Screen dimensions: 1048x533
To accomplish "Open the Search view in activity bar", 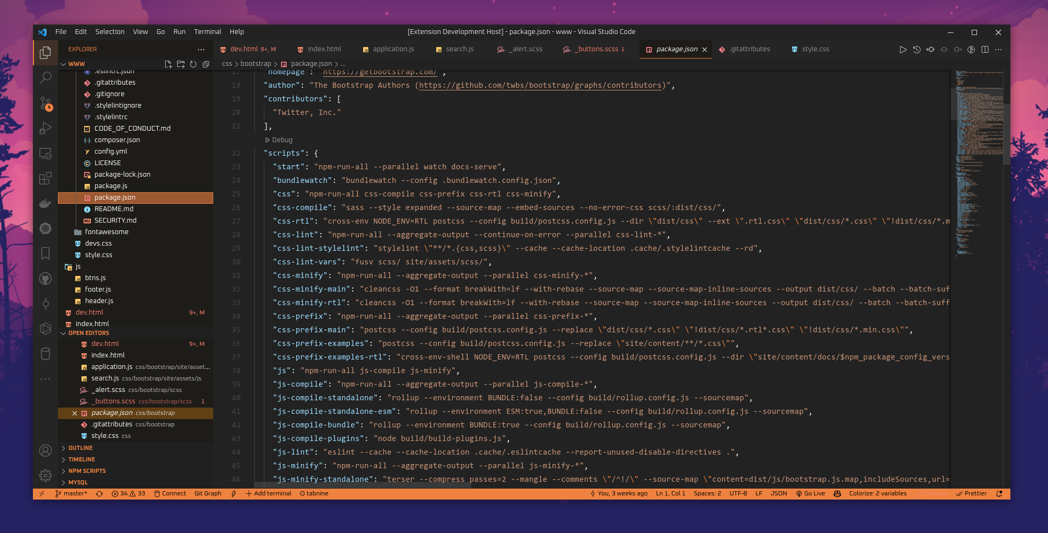I will coord(45,78).
